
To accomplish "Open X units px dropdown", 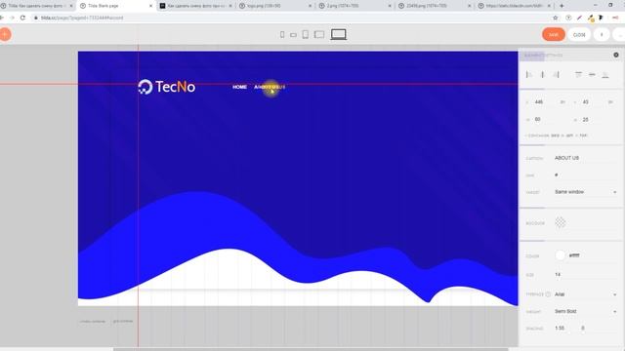I will pyautogui.click(x=562, y=102).
